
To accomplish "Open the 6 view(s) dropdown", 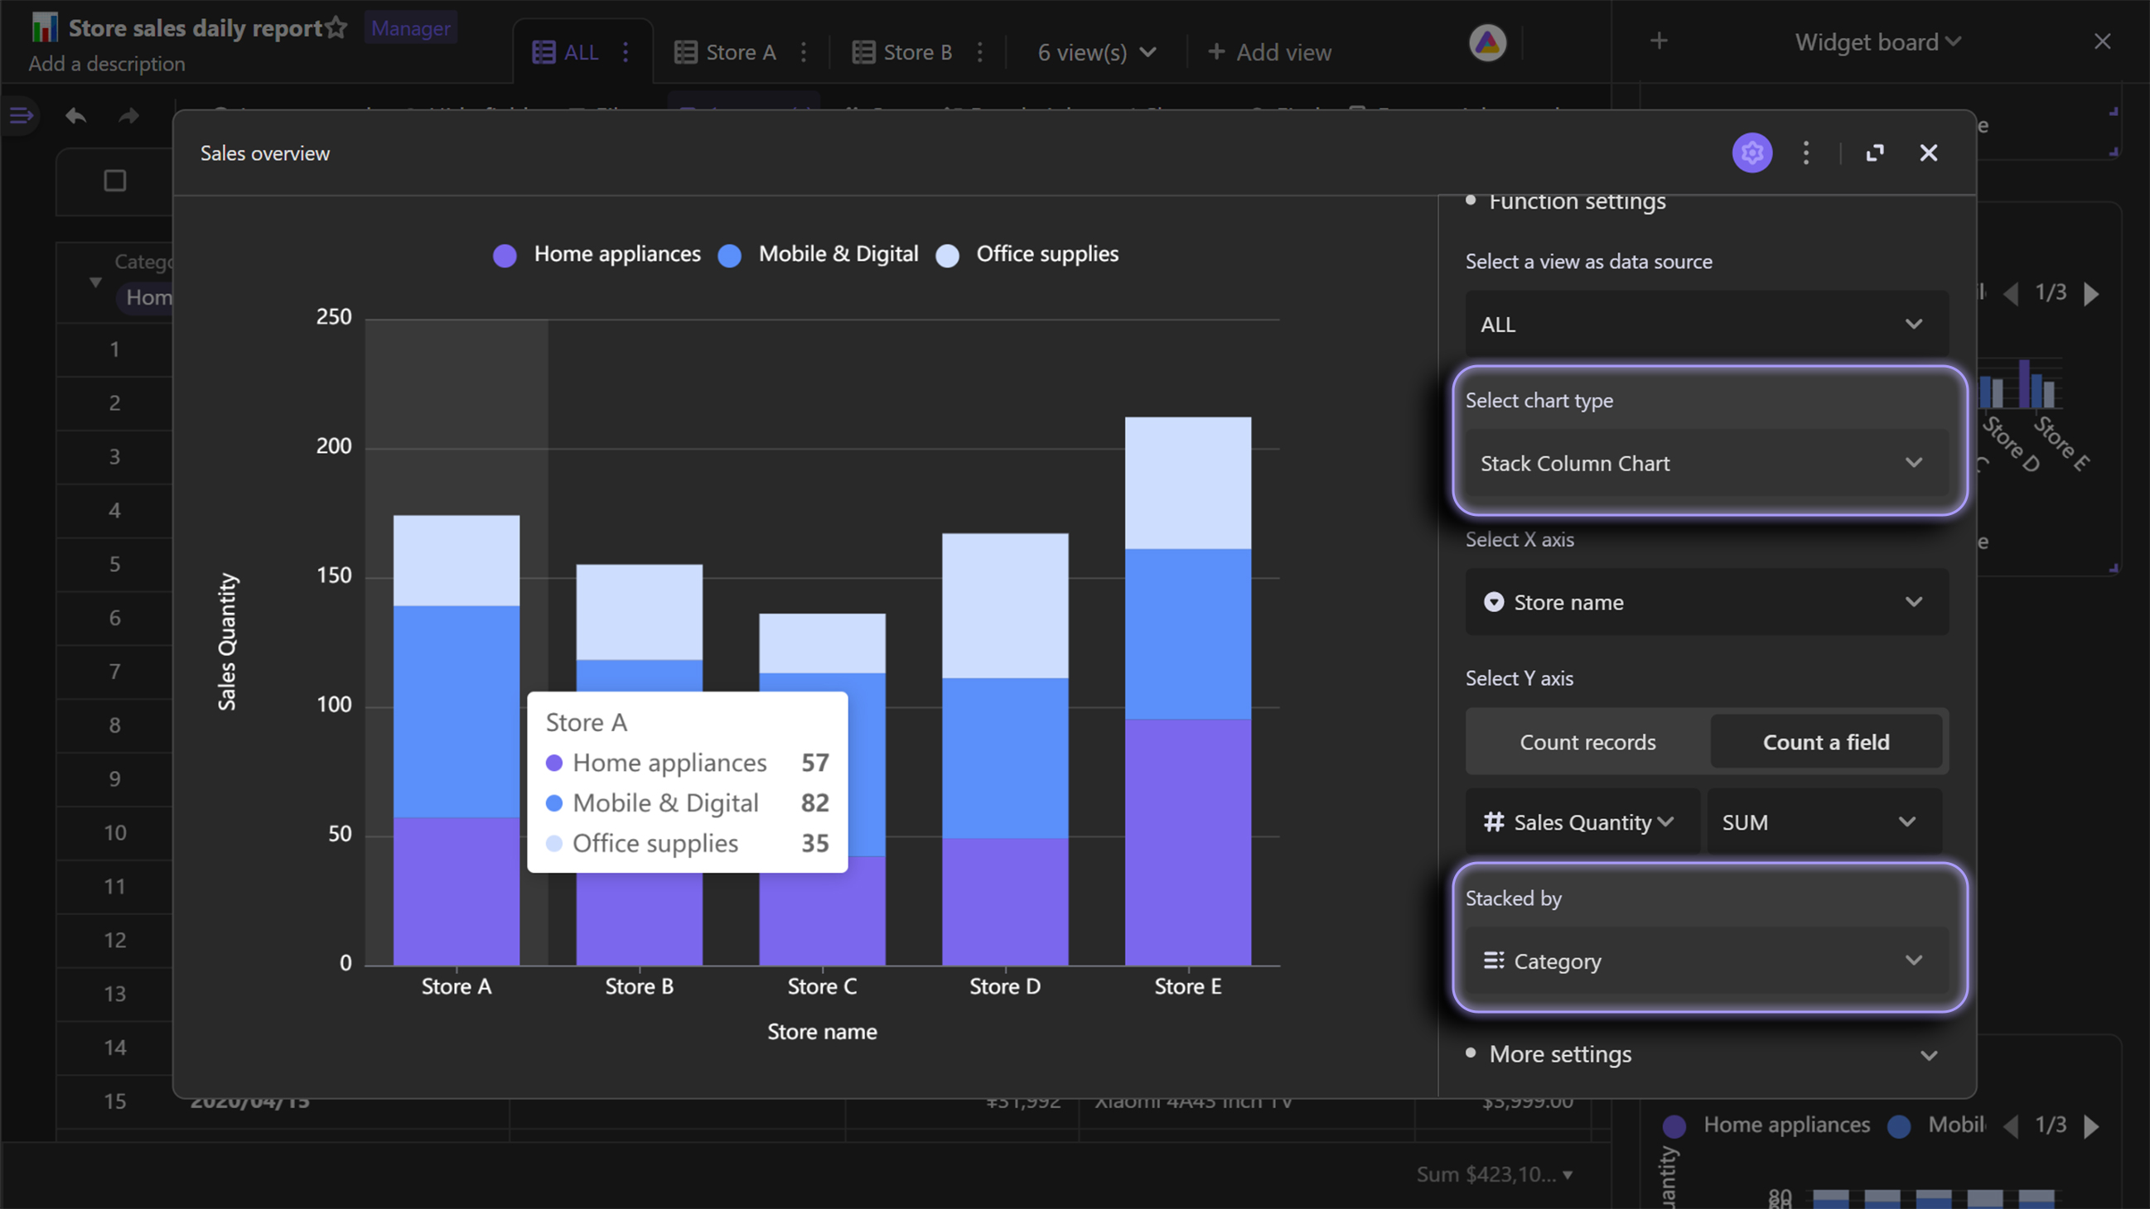I will tap(1097, 52).
